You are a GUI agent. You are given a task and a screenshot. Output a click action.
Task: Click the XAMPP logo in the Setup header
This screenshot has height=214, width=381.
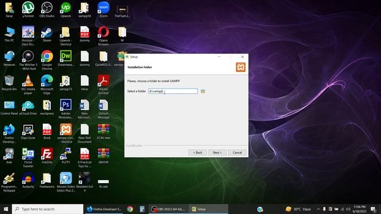click(x=241, y=67)
